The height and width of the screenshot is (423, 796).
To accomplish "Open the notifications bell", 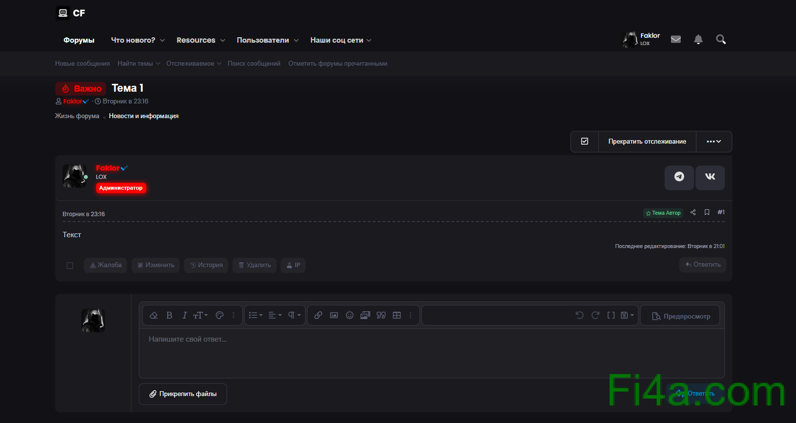I will 698,40.
